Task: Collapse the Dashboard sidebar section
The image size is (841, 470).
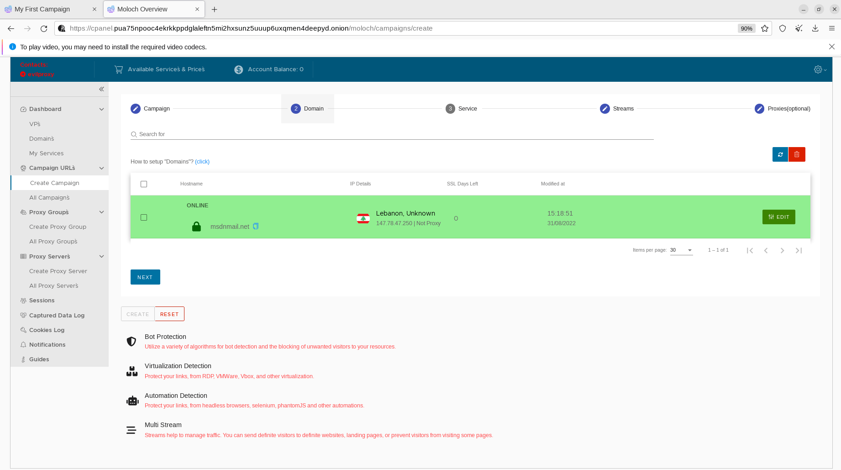Action: click(x=101, y=109)
